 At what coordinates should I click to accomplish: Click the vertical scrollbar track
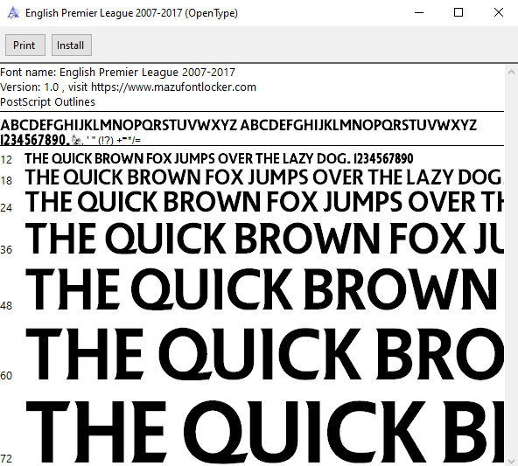pyautogui.click(x=511, y=266)
